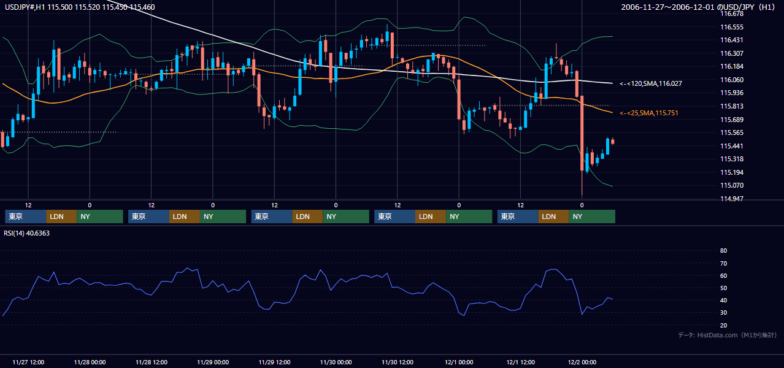Screen dimensions: 784x368
Task: Select the 114.947 bottom price label
Action: (732, 199)
